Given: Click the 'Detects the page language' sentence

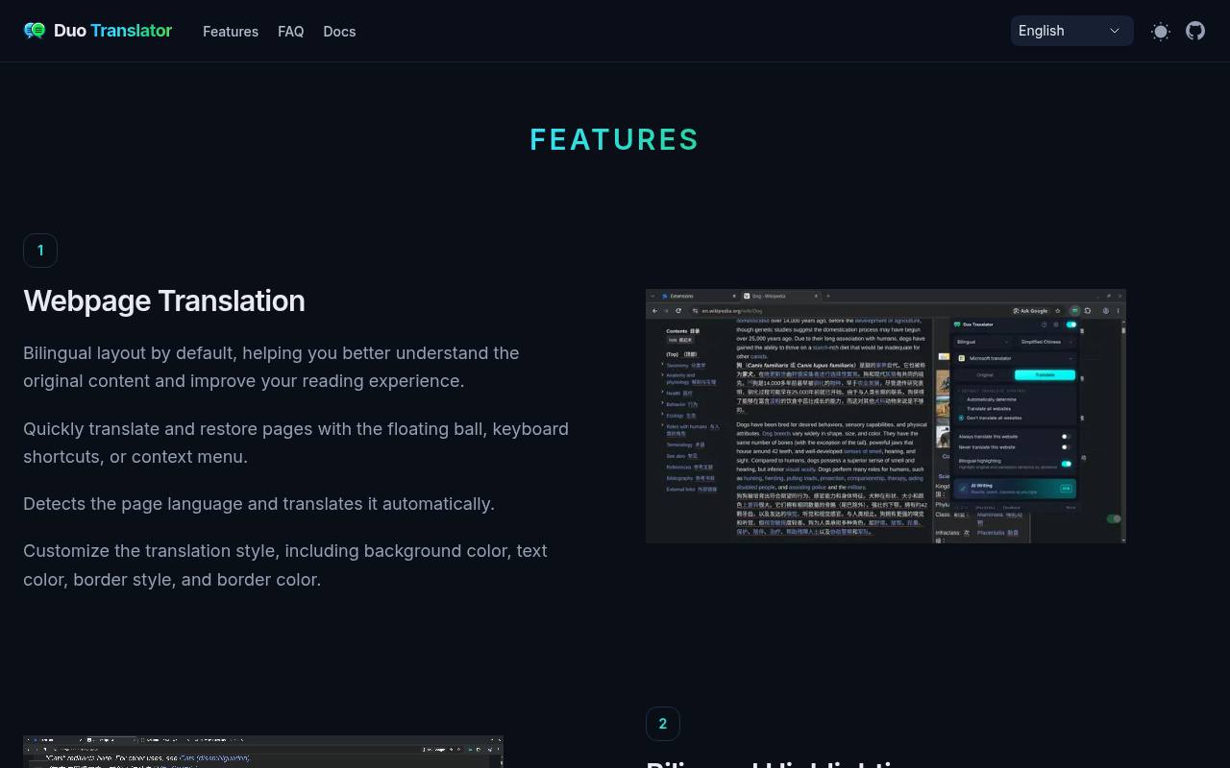Looking at the screenshot, I should point(258,504).
